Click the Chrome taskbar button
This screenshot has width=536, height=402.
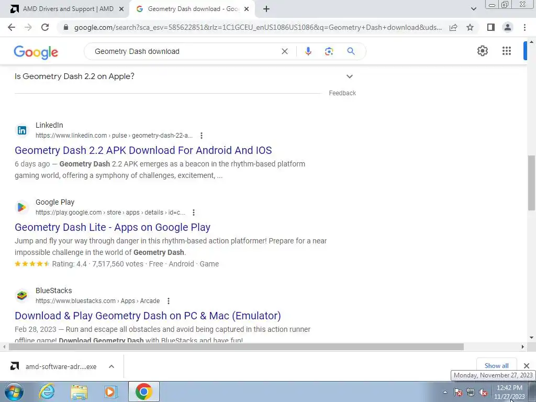pyautogui.click(x=144, y=392)
